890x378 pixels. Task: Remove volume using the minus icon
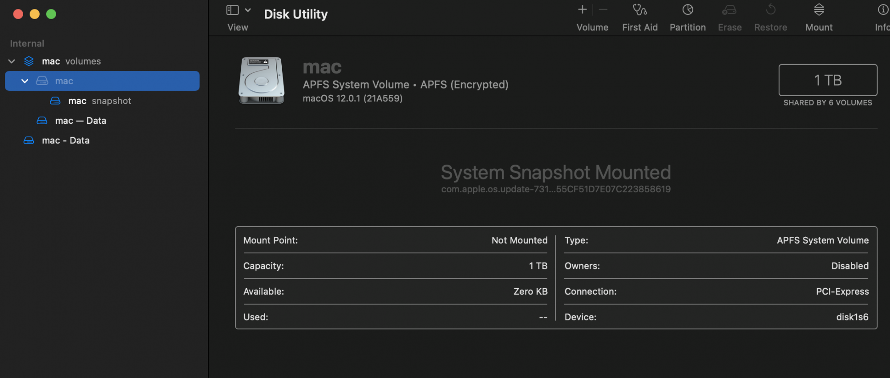click(603, 9)
